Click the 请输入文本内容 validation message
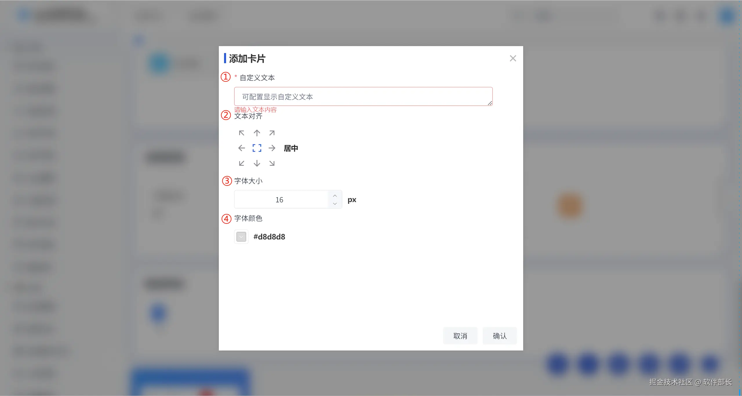Image resolution: width=742 pixels, height=396 pixels. tap(255, 110)
